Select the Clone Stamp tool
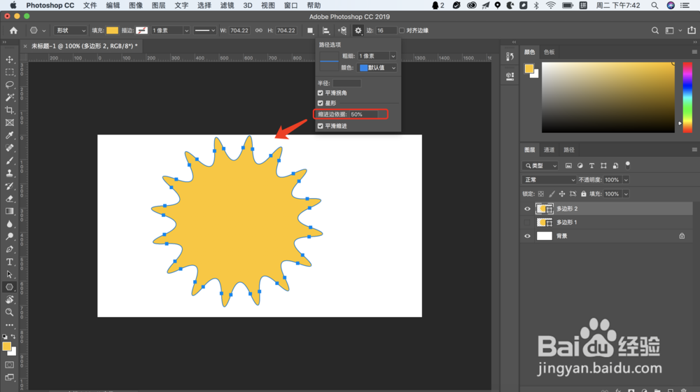 [x=9, y=173]
